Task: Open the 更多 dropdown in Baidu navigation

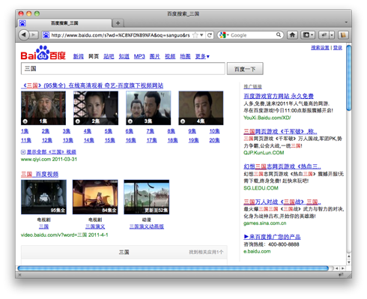Action: coord(202,56)
